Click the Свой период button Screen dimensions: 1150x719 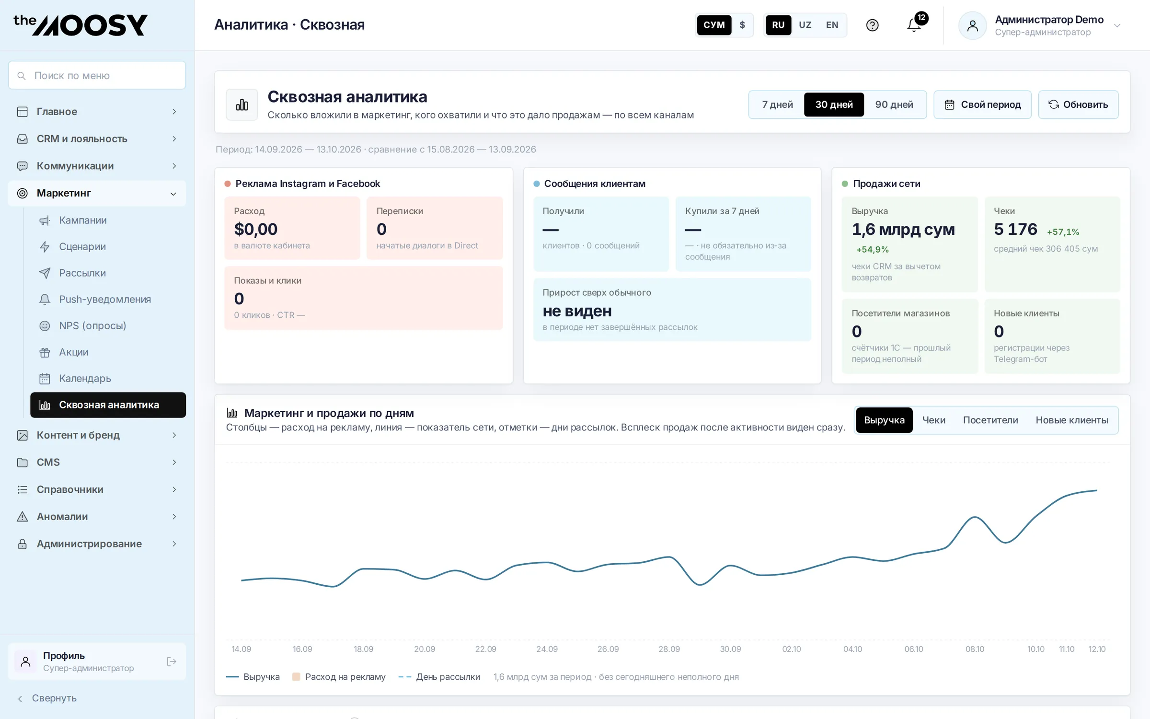click(x=982, y=104)
